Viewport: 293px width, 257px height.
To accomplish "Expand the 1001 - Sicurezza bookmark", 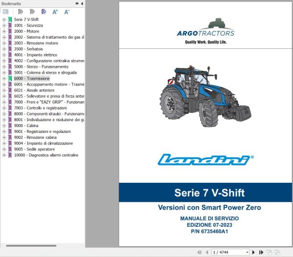I will tap(4, 25).
